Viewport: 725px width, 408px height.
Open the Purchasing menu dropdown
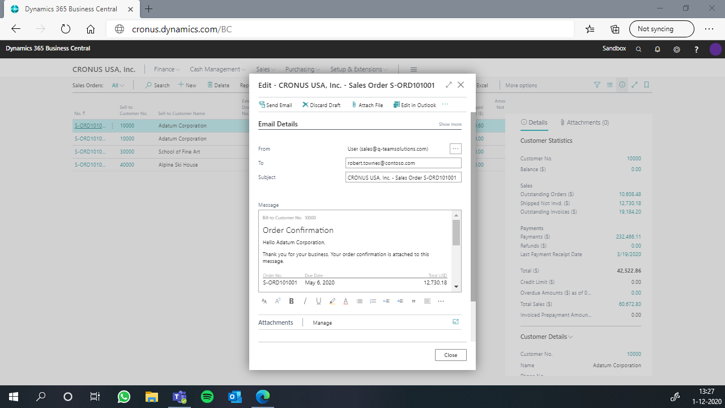point(303,69)
